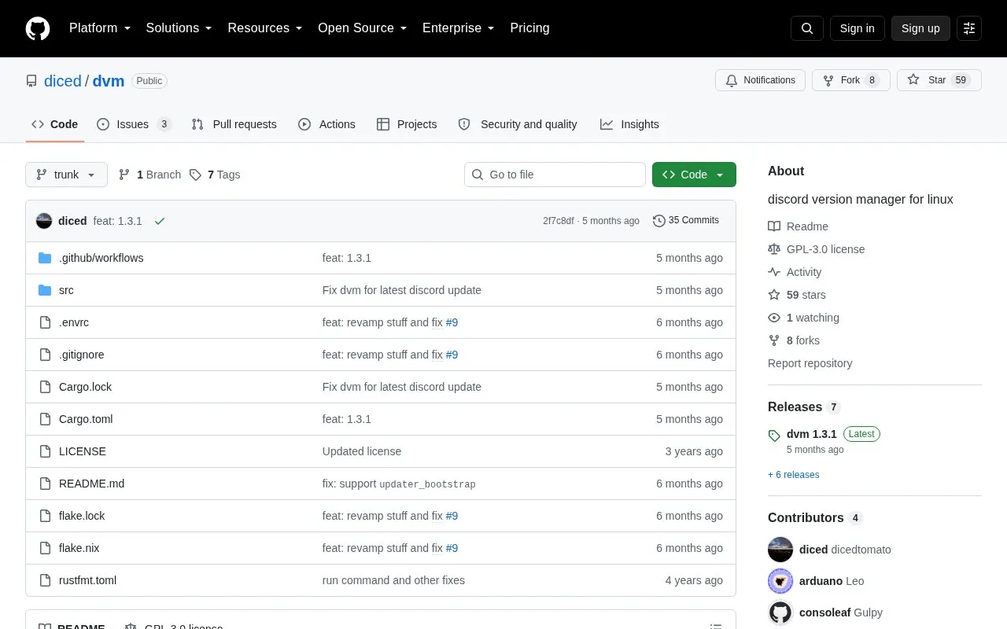This screenshot has height=629, width=1007.
Task: Click the branch icon next to 1 Branch
Action: click(x=124, y=175)
